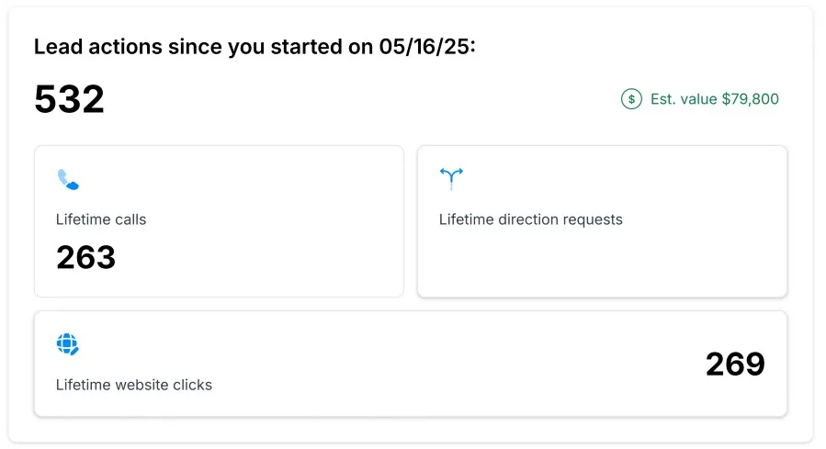Click the blue phone handset icon
This screenshot has height=449, width=826.
click(x=68, y=179)
